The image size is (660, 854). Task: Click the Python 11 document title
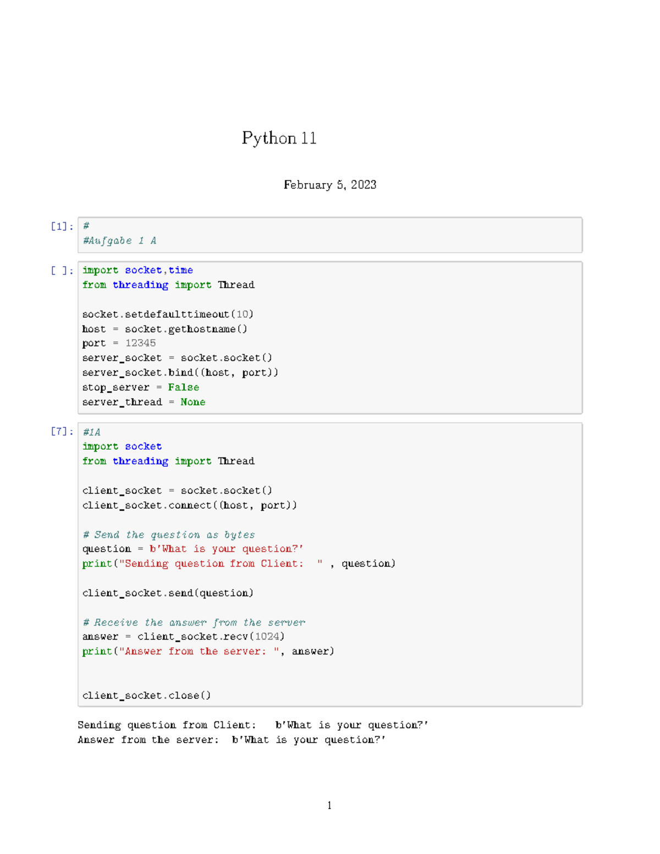click(279, 138)
